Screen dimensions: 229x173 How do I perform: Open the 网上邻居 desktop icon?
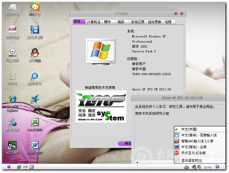[x=12, y=55]
